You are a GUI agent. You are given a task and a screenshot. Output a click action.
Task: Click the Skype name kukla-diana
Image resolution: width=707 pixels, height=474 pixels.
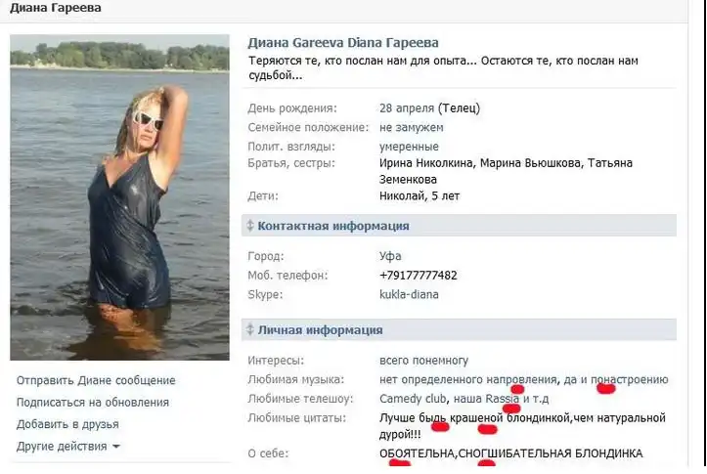coord(409,294)
